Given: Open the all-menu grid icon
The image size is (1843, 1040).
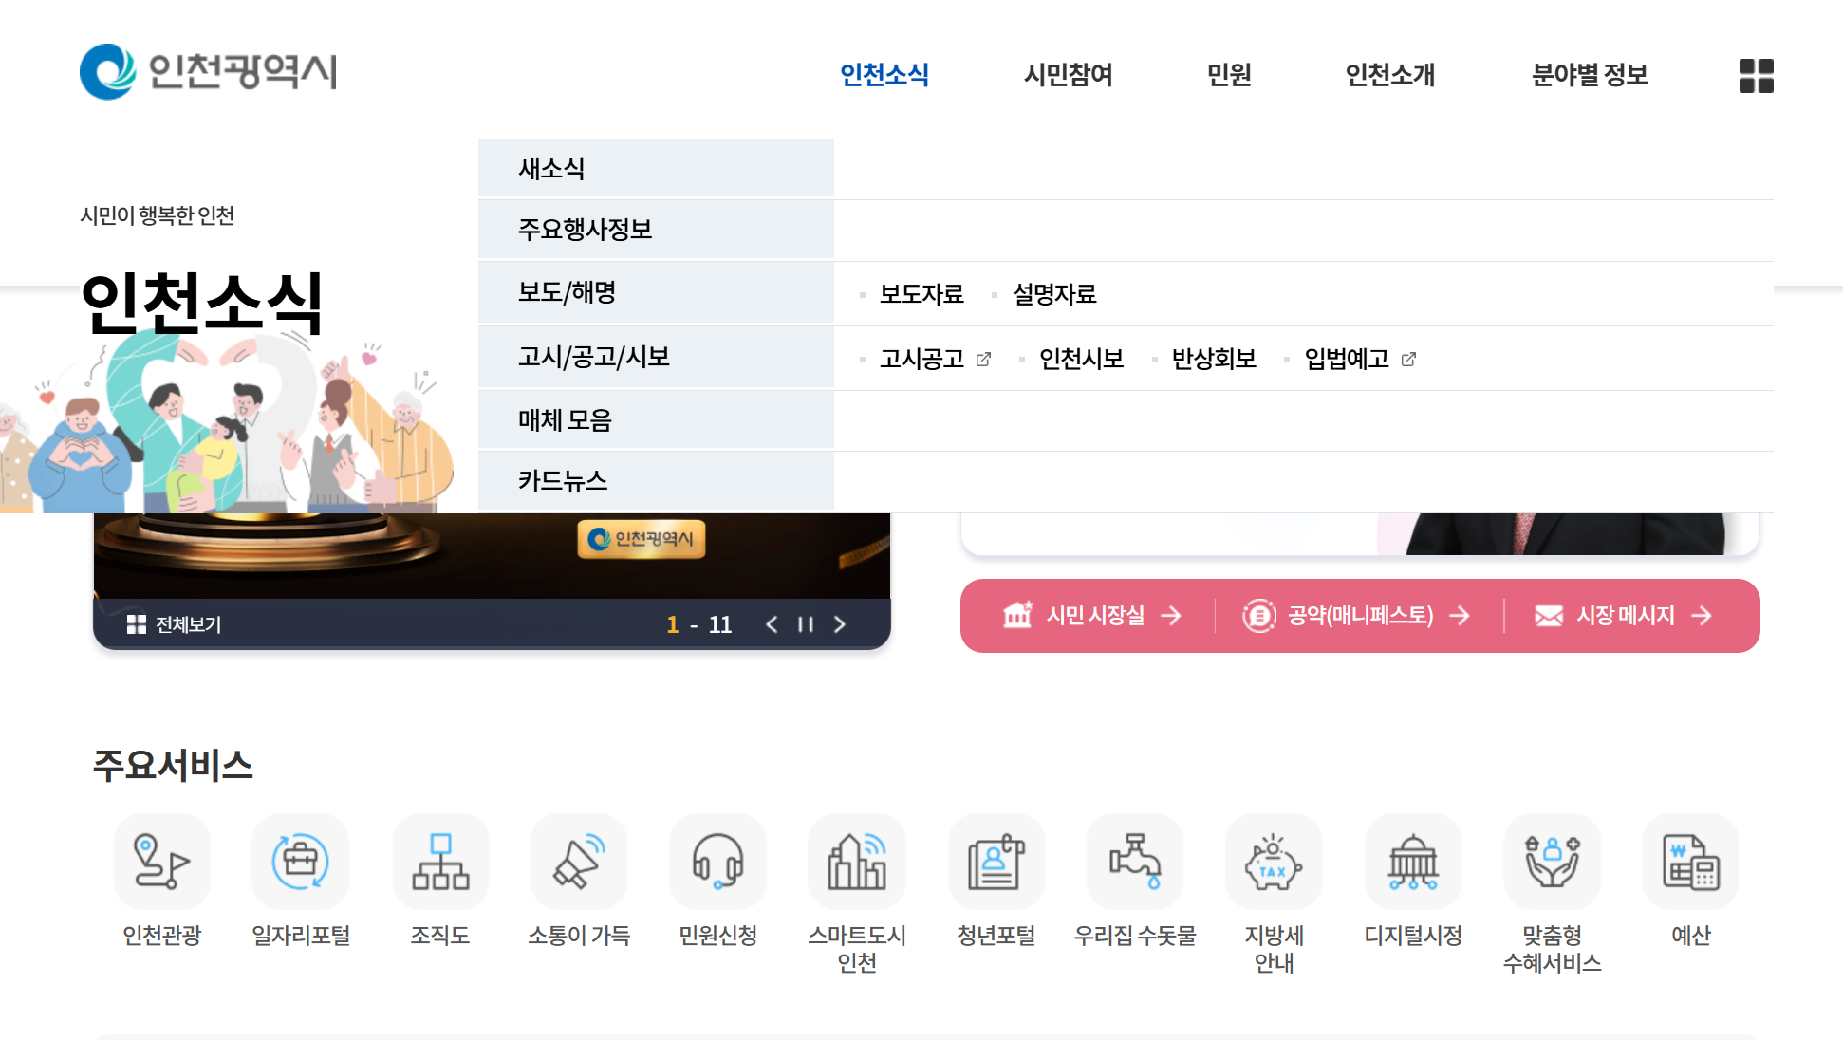Looking at the screenshot, I should 1756,76.
